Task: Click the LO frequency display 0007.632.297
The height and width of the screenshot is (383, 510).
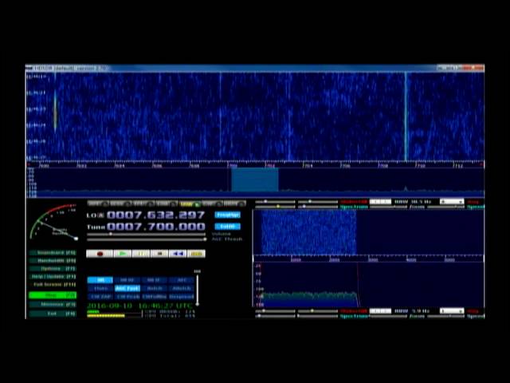Action: (156, 215)
